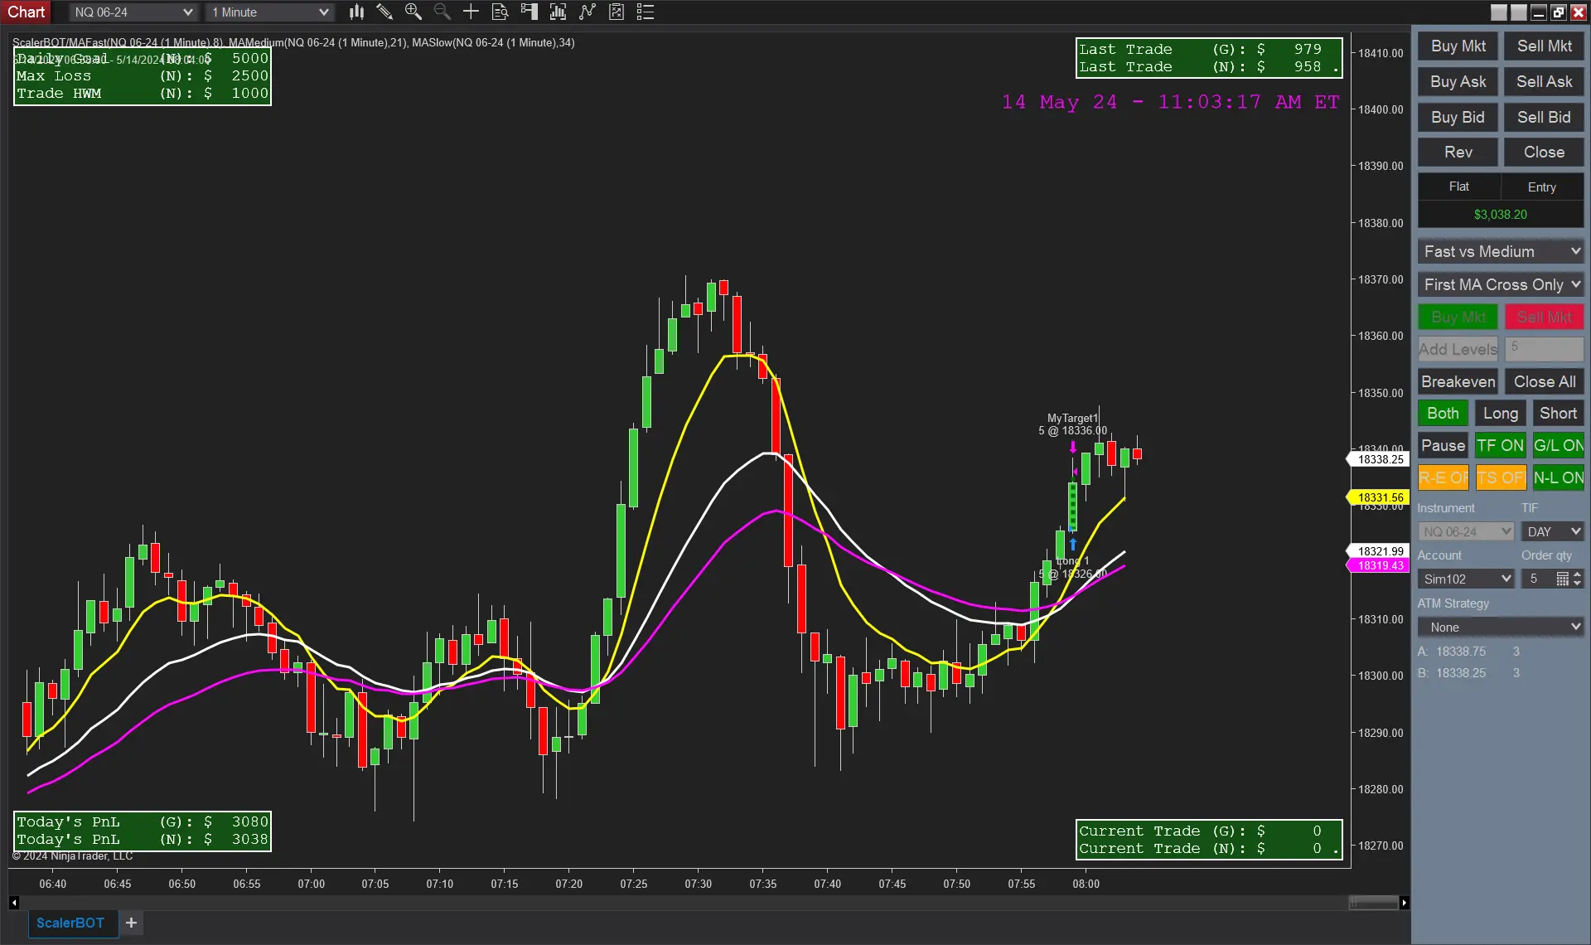1591x945 pixels.
Task: Click the Add Levels value field
Action: click(x=1544, y=349)
